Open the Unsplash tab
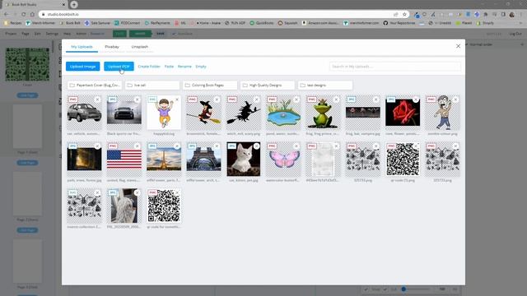Image resolution: width=527 pixels, height=296 pixels. click(x=140, y=47)
